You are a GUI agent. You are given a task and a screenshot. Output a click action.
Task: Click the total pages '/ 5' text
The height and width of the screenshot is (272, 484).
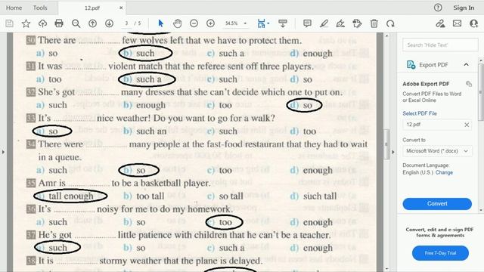[x=138, y=23]
